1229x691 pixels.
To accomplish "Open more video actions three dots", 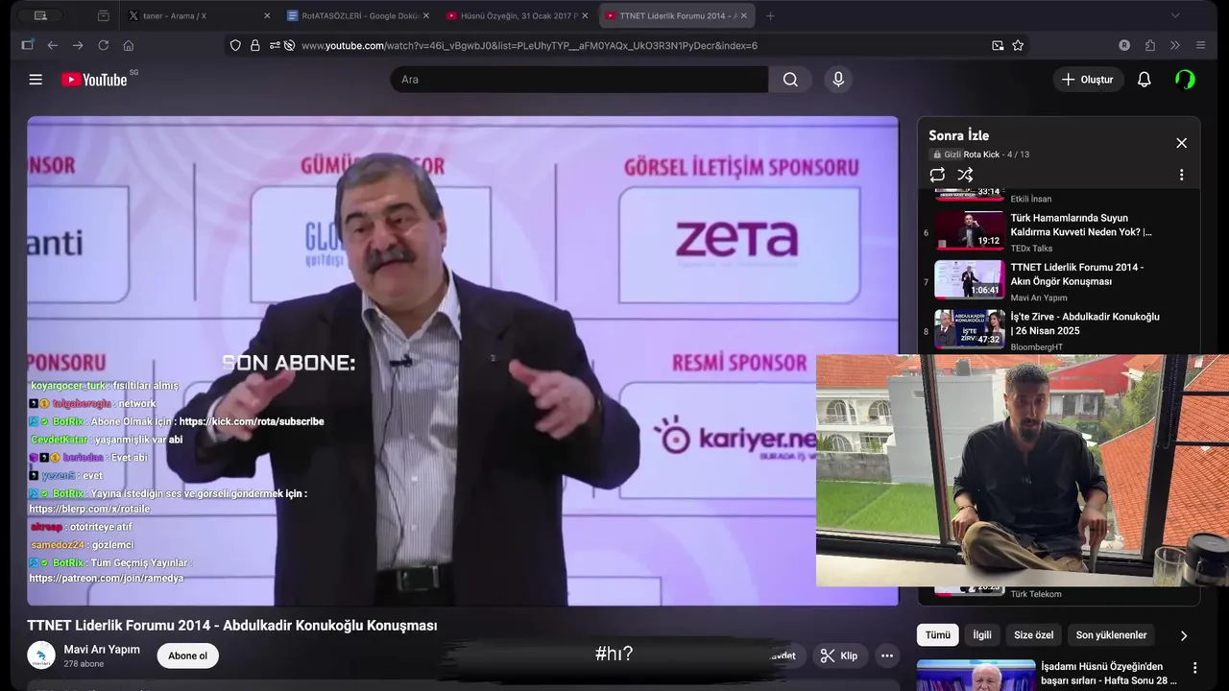I will (x=887, y=656).
